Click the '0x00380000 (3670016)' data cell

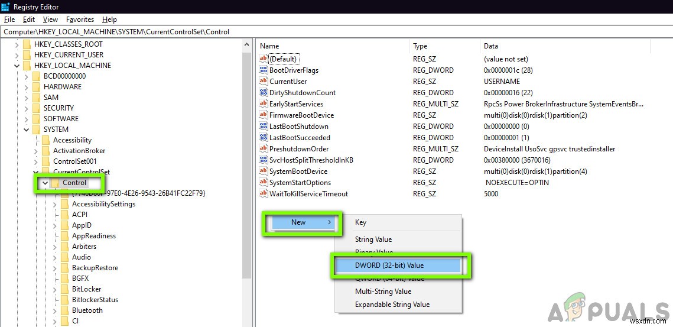coord(517,160)
